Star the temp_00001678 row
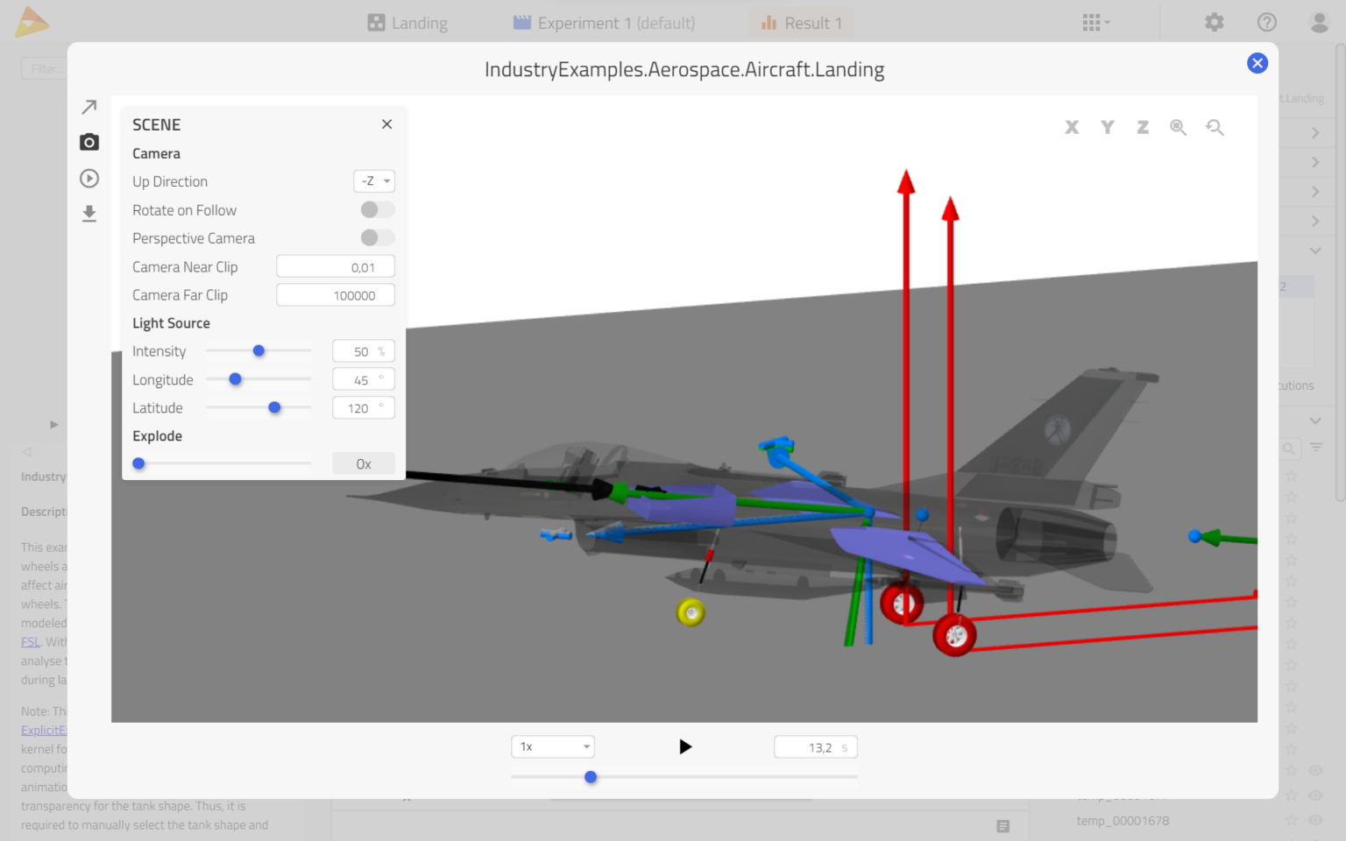Screen dimensions: 1346x841 click(x=1291, y=821)
